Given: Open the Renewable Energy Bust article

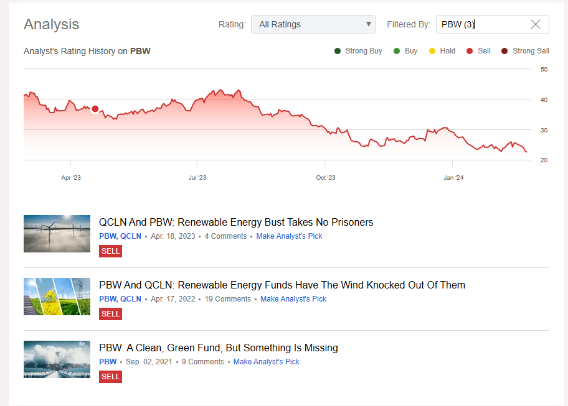Looking at the screenshot, I should [236, 222].
